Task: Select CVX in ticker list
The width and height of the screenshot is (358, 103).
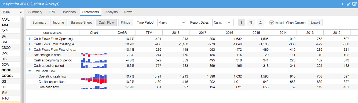Action: click(x=10, y=53)
